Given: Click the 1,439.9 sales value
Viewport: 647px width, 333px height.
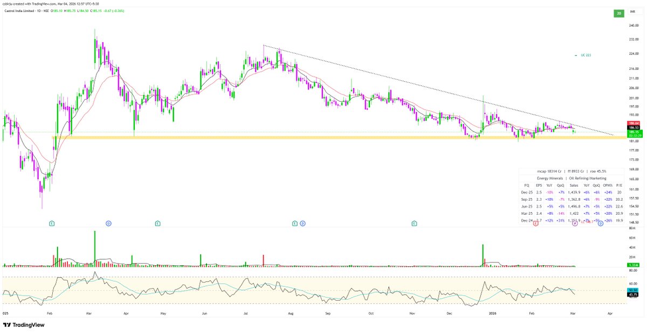Looking at the screenshot, I should 574,193.
